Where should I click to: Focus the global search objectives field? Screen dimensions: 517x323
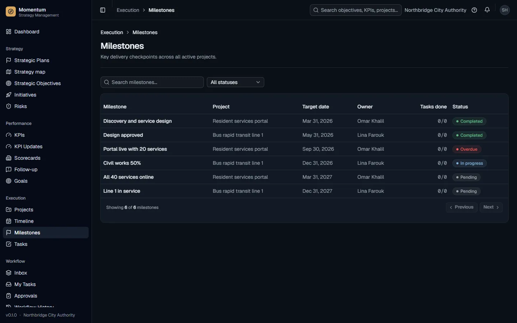point(356,10)
